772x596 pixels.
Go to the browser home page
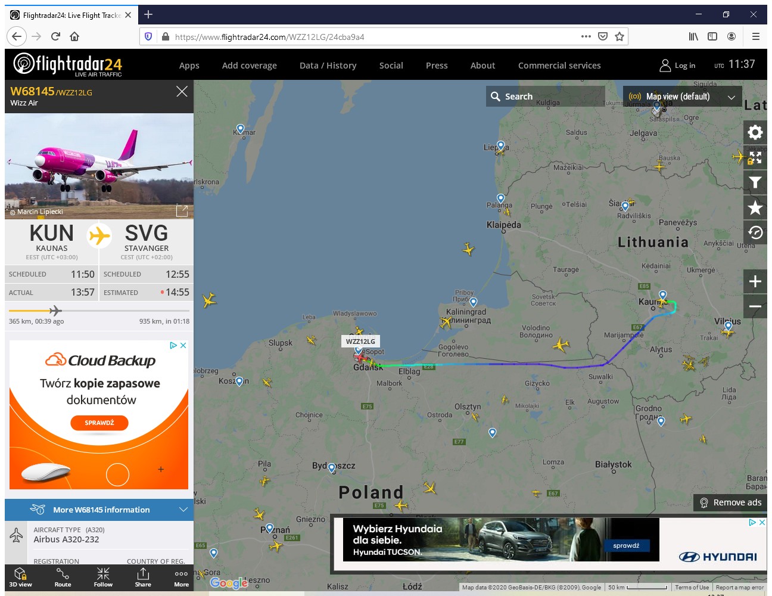(x=74, y=36)
